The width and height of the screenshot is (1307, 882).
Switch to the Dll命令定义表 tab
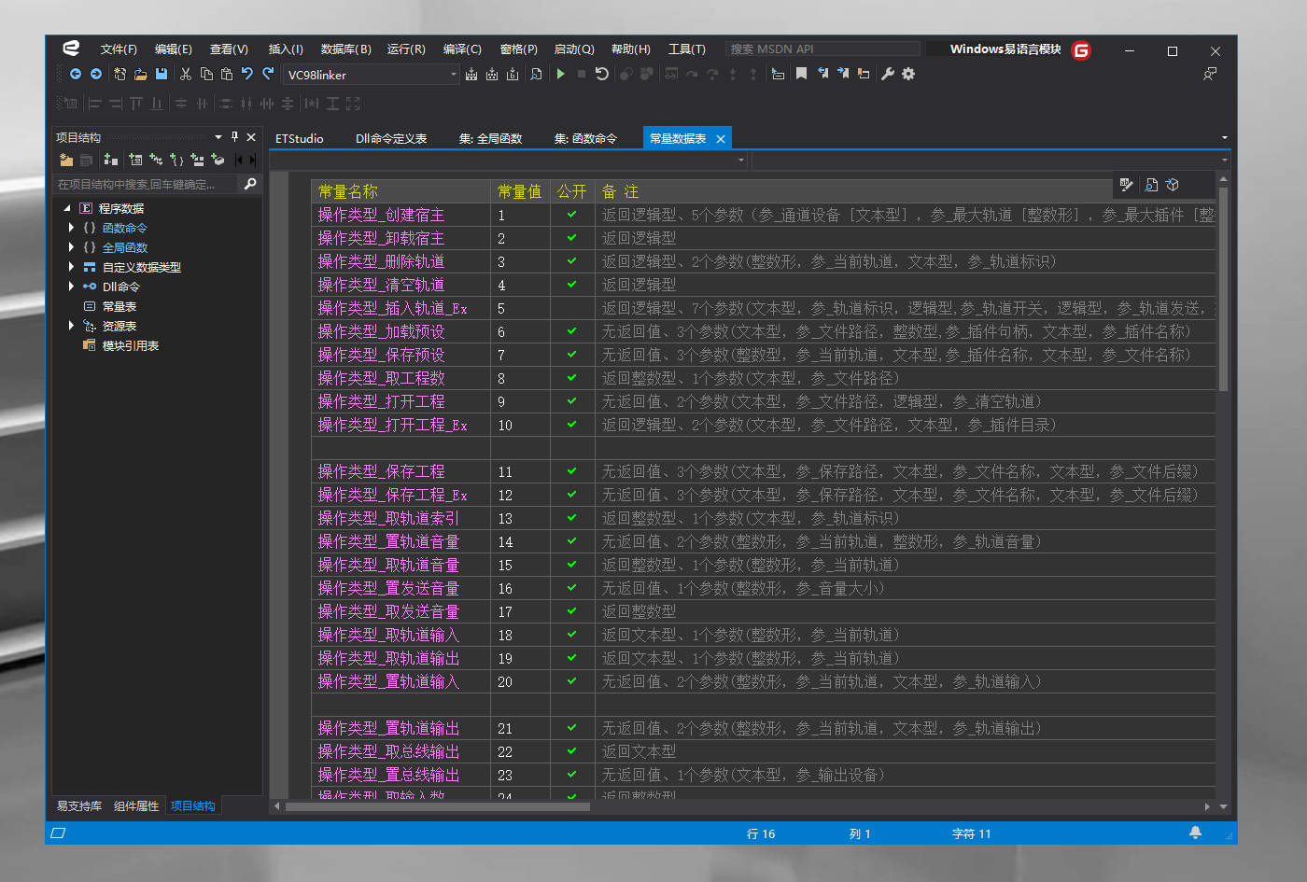pos(391,138)
